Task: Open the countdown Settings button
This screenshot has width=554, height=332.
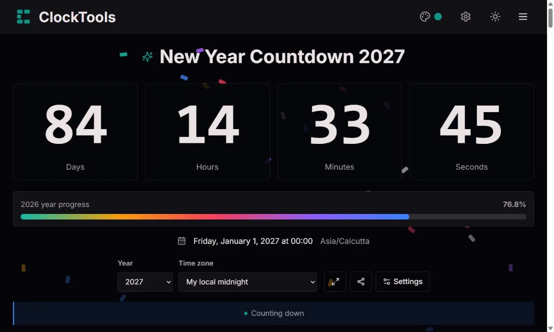Action: point(403,282)
